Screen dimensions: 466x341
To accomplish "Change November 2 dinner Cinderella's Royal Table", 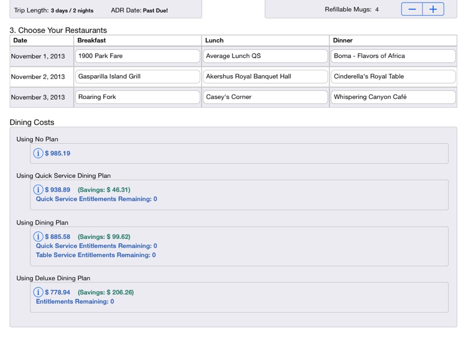I will click(393, 77).
